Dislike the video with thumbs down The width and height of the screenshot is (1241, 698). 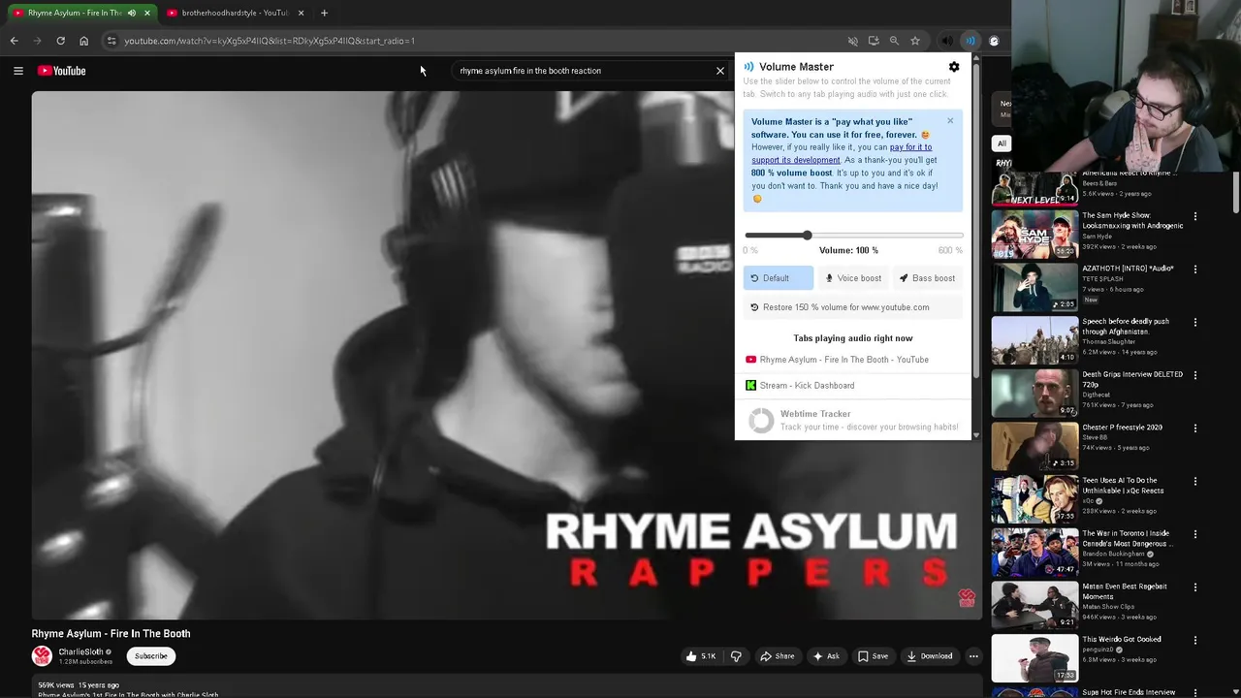coord(736,656)
